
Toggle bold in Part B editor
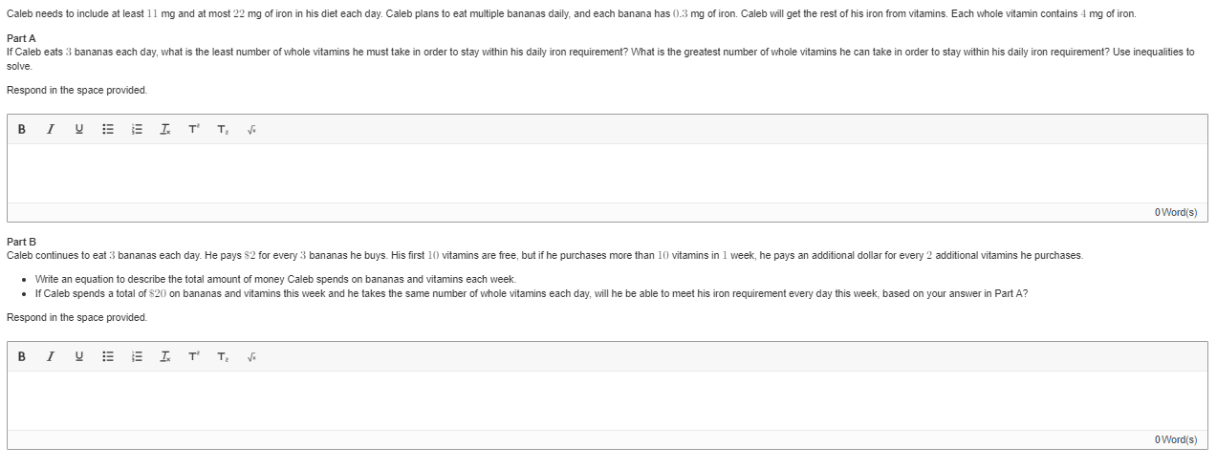tap(21, 356)
